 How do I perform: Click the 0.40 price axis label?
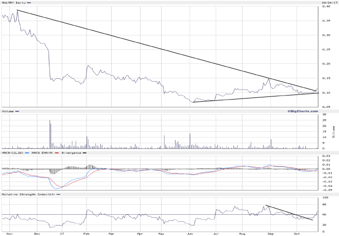click(x=326, y=6)
